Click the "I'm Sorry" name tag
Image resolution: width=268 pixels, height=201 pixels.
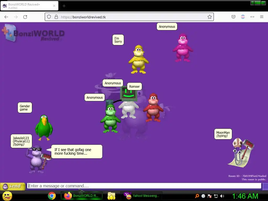tap(118, 40)
